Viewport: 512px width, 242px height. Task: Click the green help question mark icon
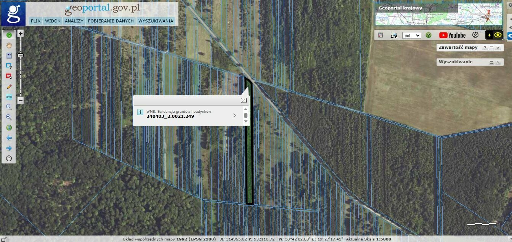pyautogui.click(x=429, y=35)
